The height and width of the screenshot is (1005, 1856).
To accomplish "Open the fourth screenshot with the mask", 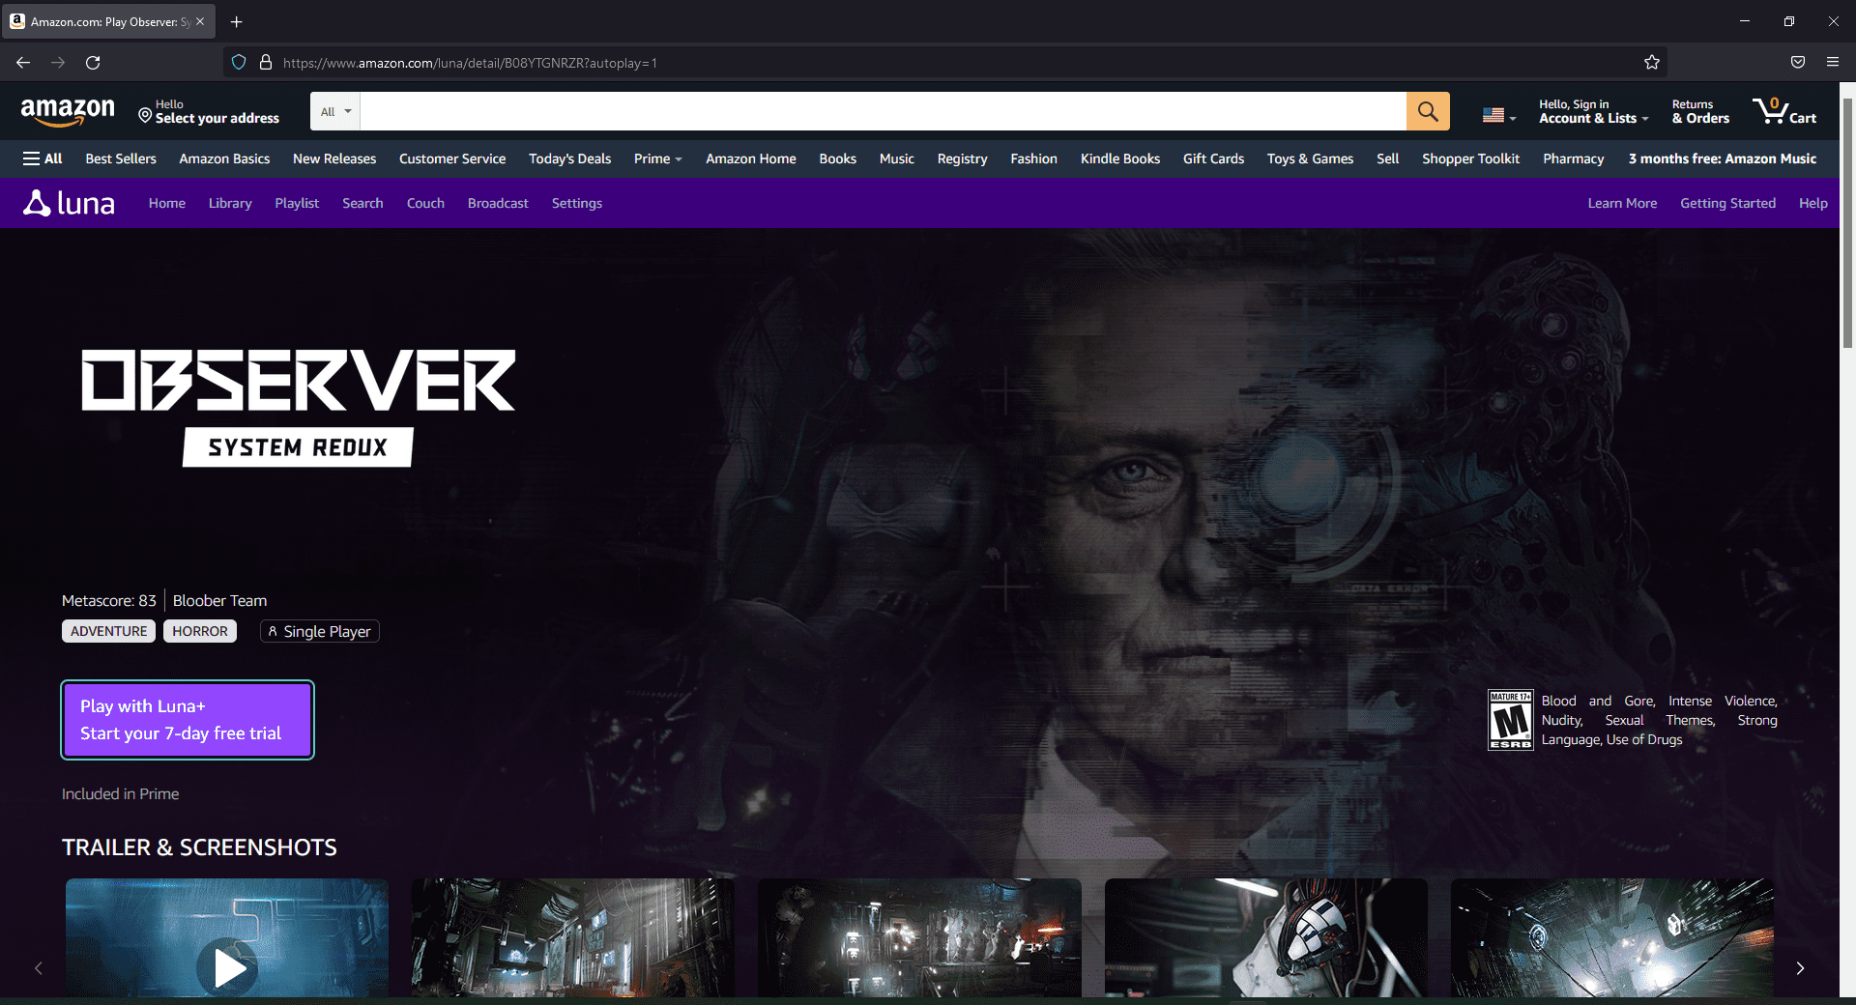I will click(x=1266, y=937).
